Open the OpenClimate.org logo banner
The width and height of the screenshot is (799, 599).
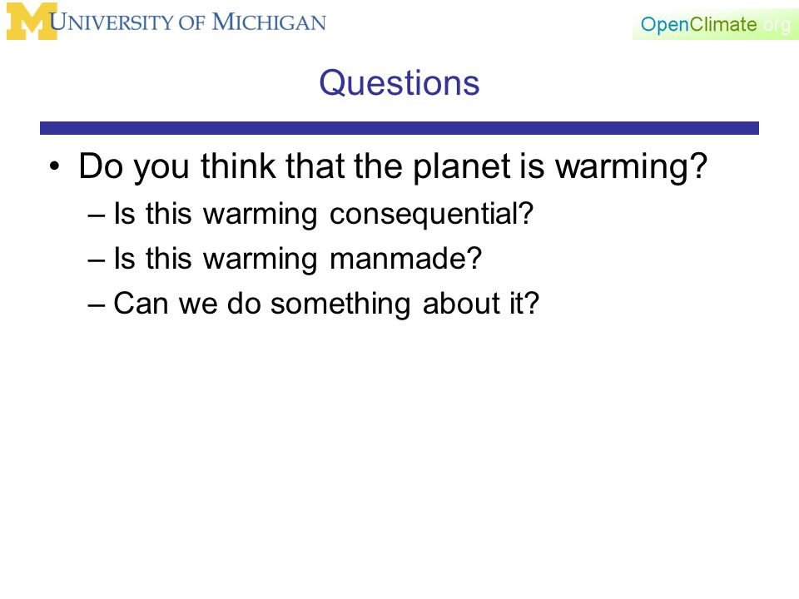click(x=716, y=24)
